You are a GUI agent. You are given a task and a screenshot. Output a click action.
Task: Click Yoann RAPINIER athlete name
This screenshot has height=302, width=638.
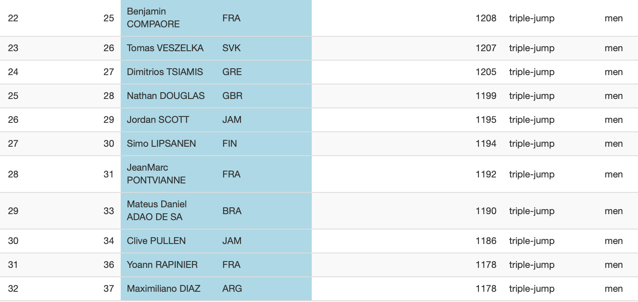point(162,265)
